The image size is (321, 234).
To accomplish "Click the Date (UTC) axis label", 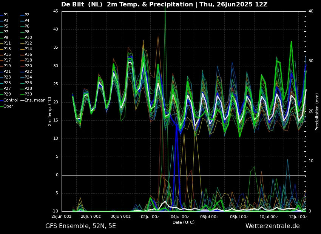I will point(184,222).
